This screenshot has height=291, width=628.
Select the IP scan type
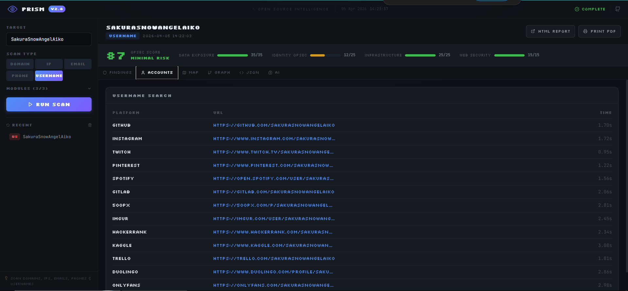pyautogui.click(x=49, y=64)
